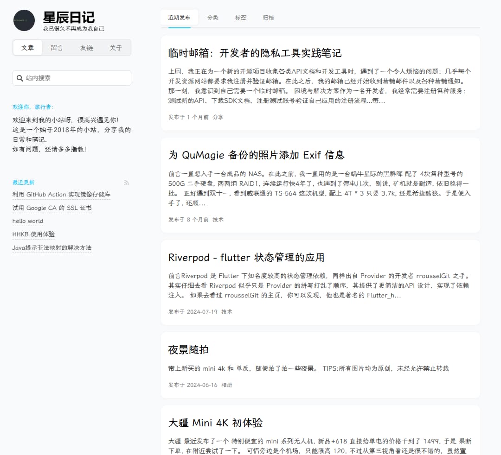The image size is (501, 455).
Task: Open 大疆 Mini 4K 初体验 article
Action: [x=215, y=423]
